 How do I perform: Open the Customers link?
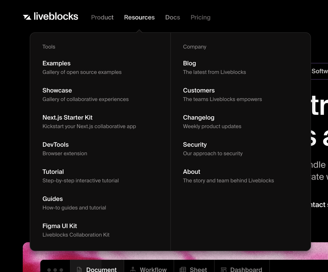pyautogui.click(x=222, y=95)
